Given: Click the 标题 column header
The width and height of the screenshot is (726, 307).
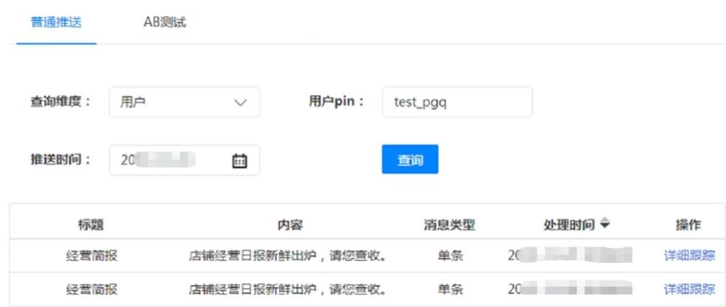Looking at the screenshot, I should (91, 225).
